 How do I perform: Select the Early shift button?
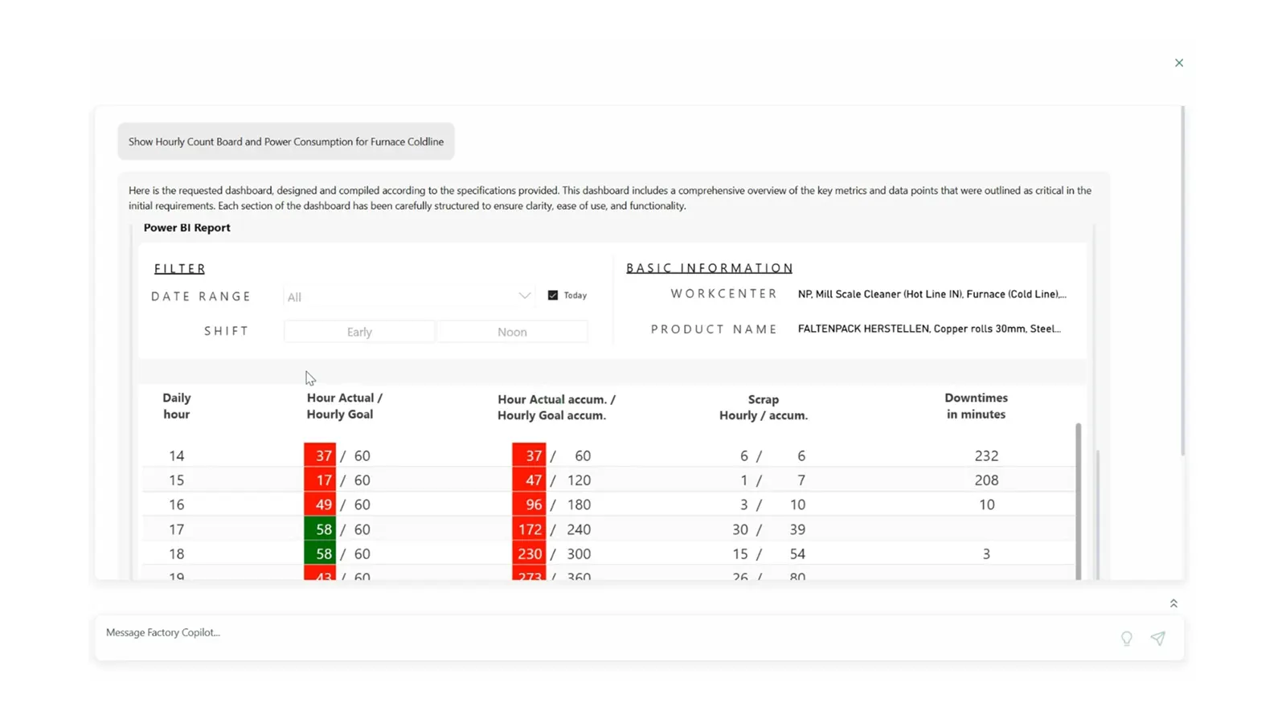359,332
